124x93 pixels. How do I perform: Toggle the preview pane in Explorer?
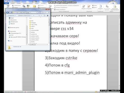tap(44, 16)
